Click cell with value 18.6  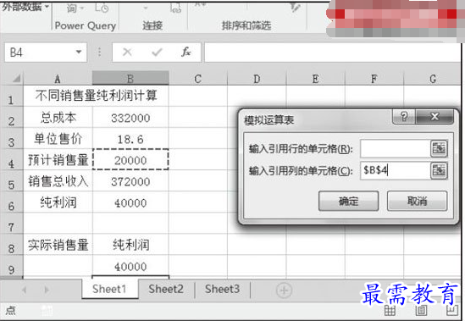pos(130,139)
